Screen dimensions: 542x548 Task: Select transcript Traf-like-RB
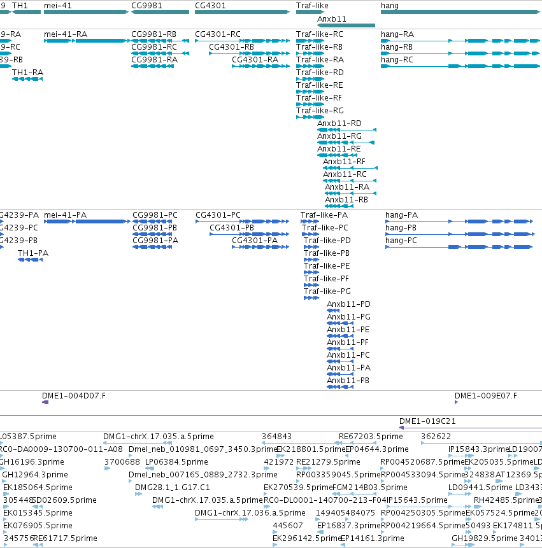(x=310, y=53)
